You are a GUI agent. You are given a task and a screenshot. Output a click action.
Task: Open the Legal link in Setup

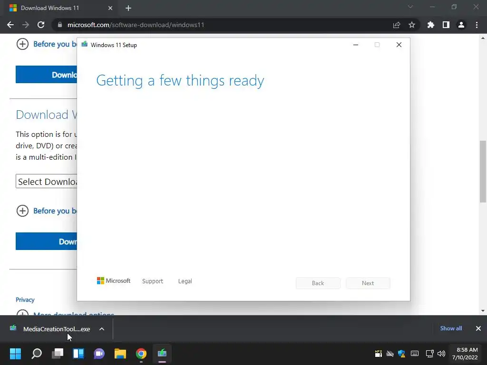185,281
